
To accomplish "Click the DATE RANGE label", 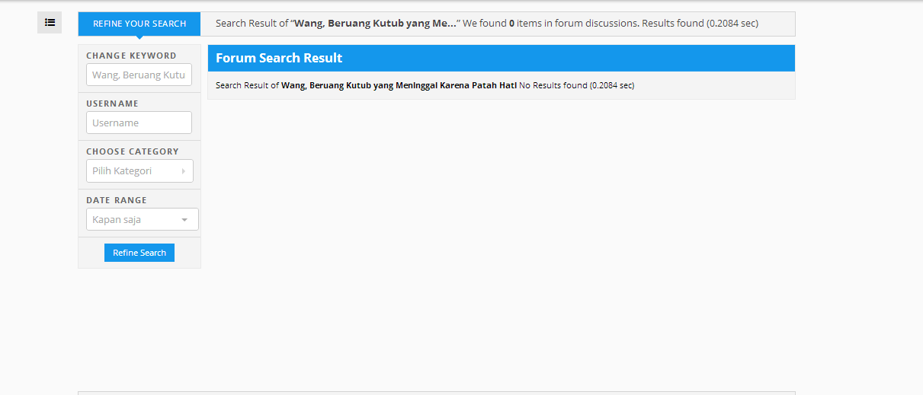I will tap(117, 200).
